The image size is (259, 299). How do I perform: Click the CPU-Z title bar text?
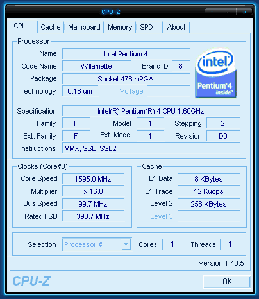coord(111,12)
